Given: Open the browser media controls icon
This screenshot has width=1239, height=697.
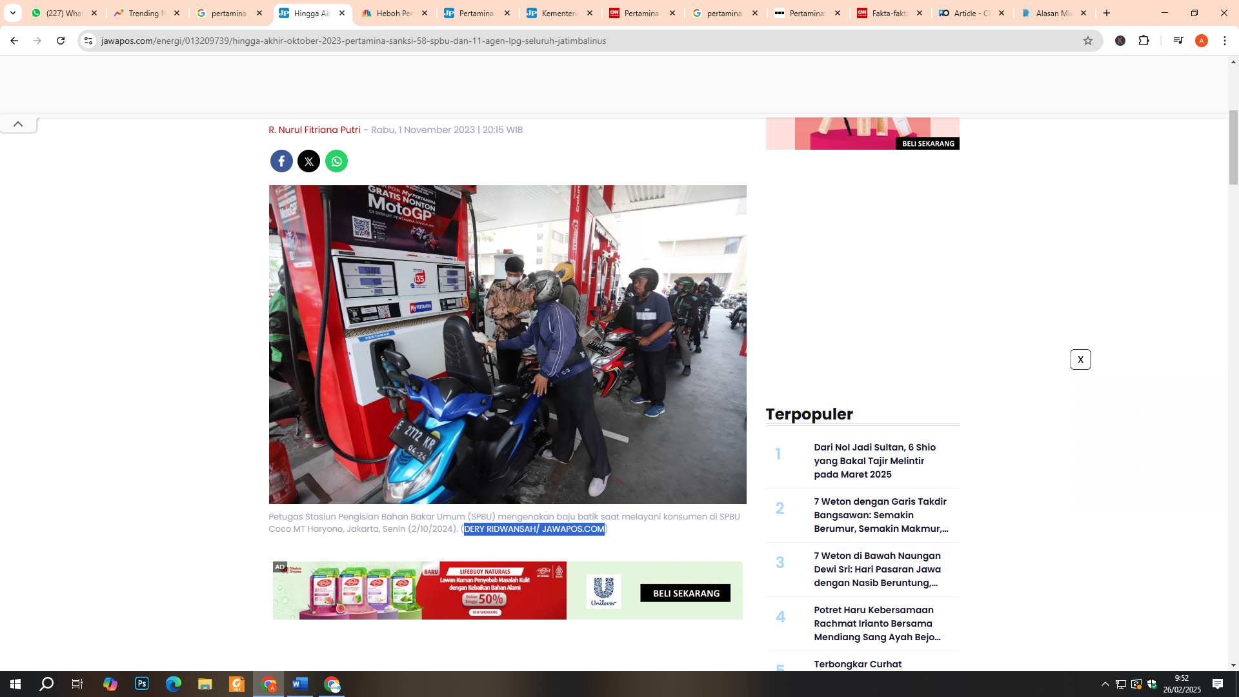Looking at the screenshot, I should [x=1178, y=40].
